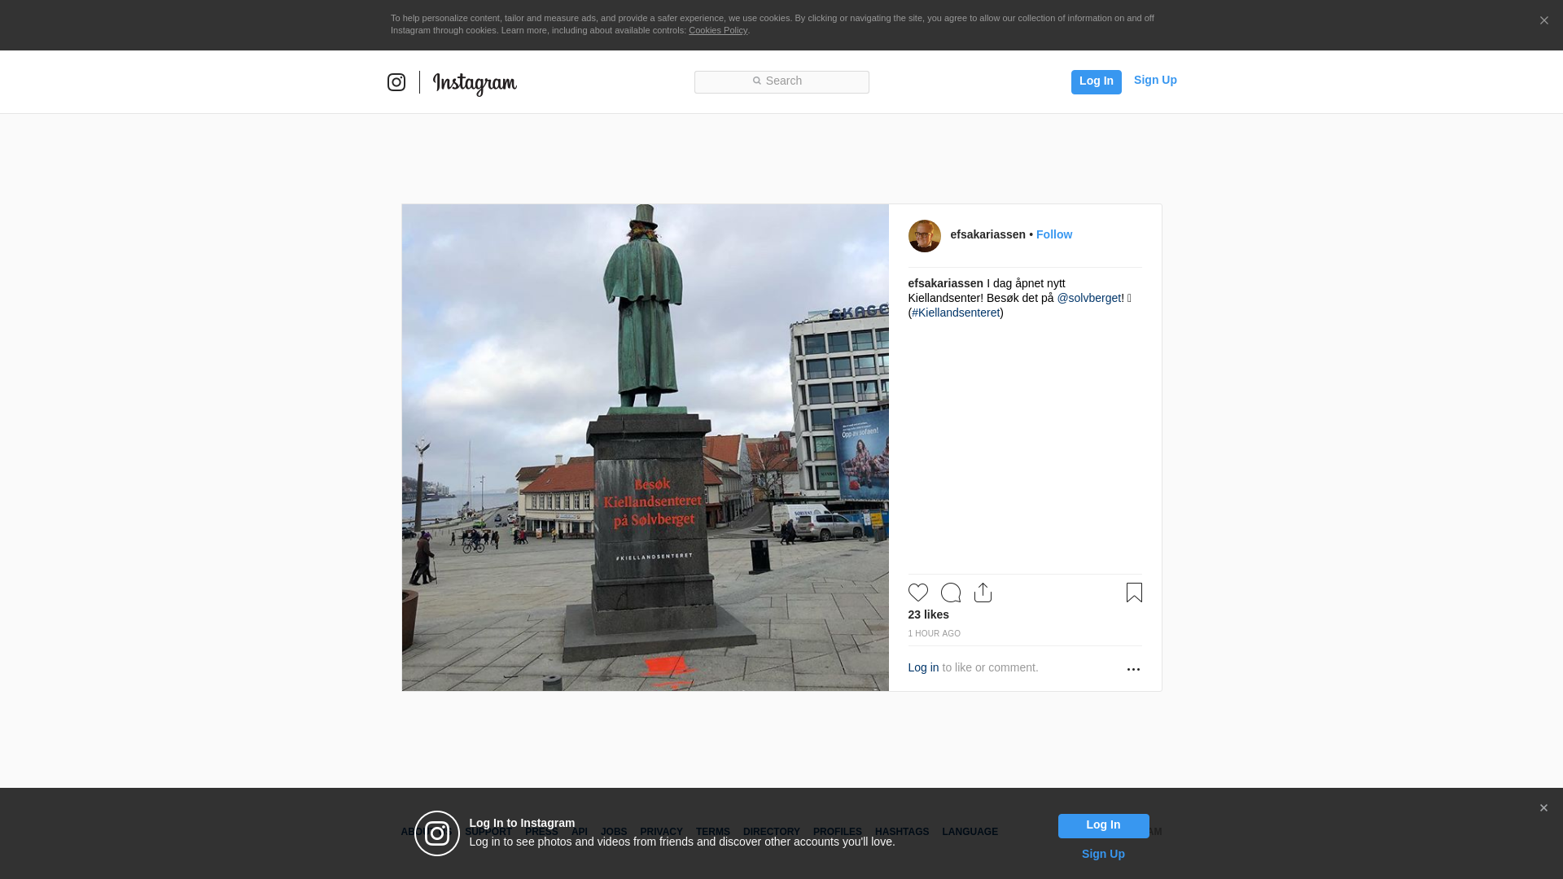1563x879 pixels.
Task: View the 23 likes list
Action: pyautogui.click(x=928, y=614)
